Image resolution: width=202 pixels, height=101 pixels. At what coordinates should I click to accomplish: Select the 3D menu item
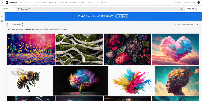click(x=97, y=3)
